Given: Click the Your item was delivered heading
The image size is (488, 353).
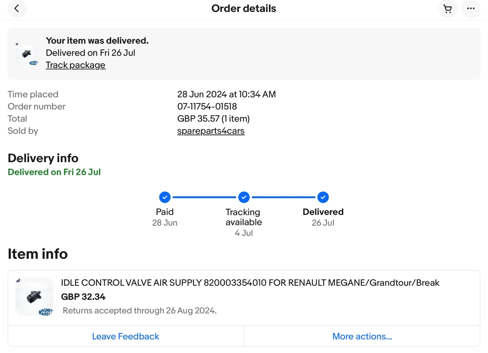Looking at the screenshot, I should point(97,41).
